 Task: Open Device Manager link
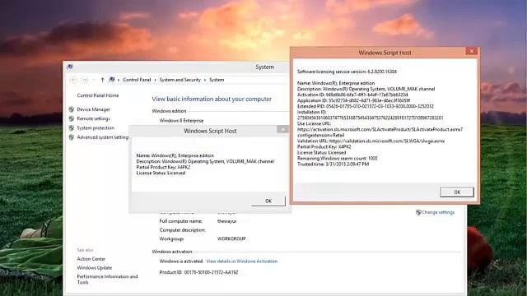tap(93, 109)
